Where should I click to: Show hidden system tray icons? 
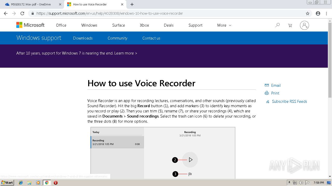(x=289, y=183)
